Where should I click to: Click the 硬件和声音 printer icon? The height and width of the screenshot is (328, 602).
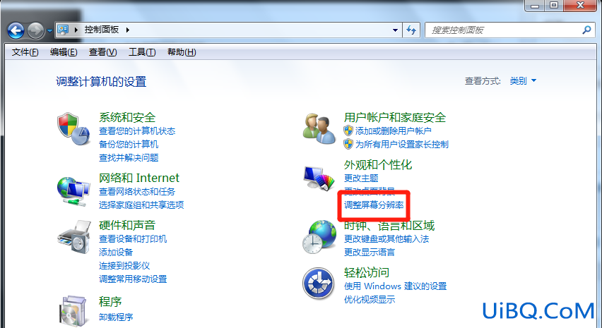(74, 237)
